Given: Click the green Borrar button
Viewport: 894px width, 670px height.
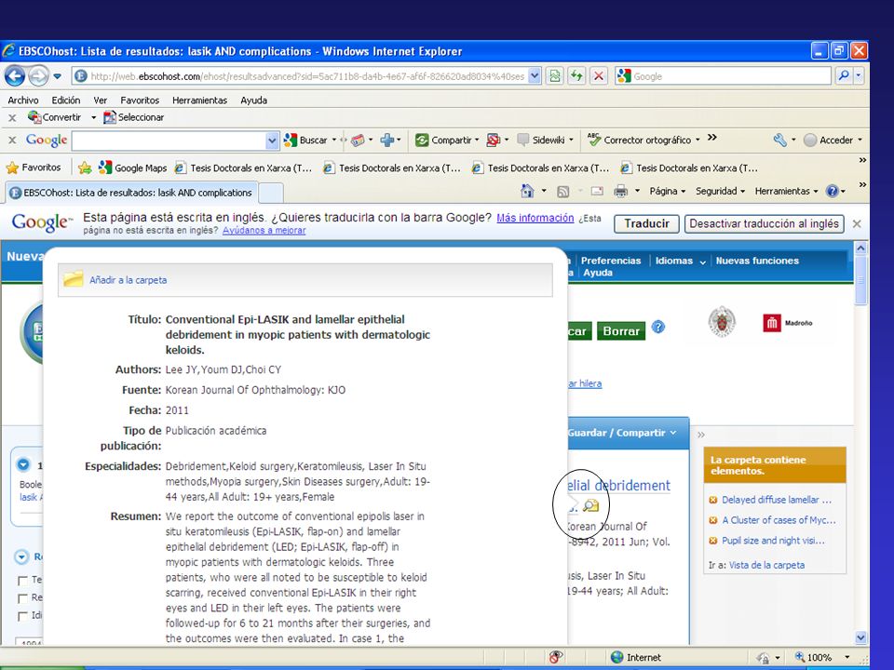Looking at the screenshot, I should 621,331.
